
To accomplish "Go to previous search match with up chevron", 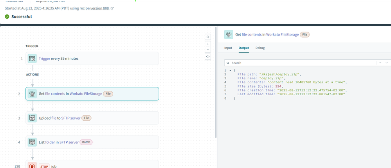I will coord(380,63).
